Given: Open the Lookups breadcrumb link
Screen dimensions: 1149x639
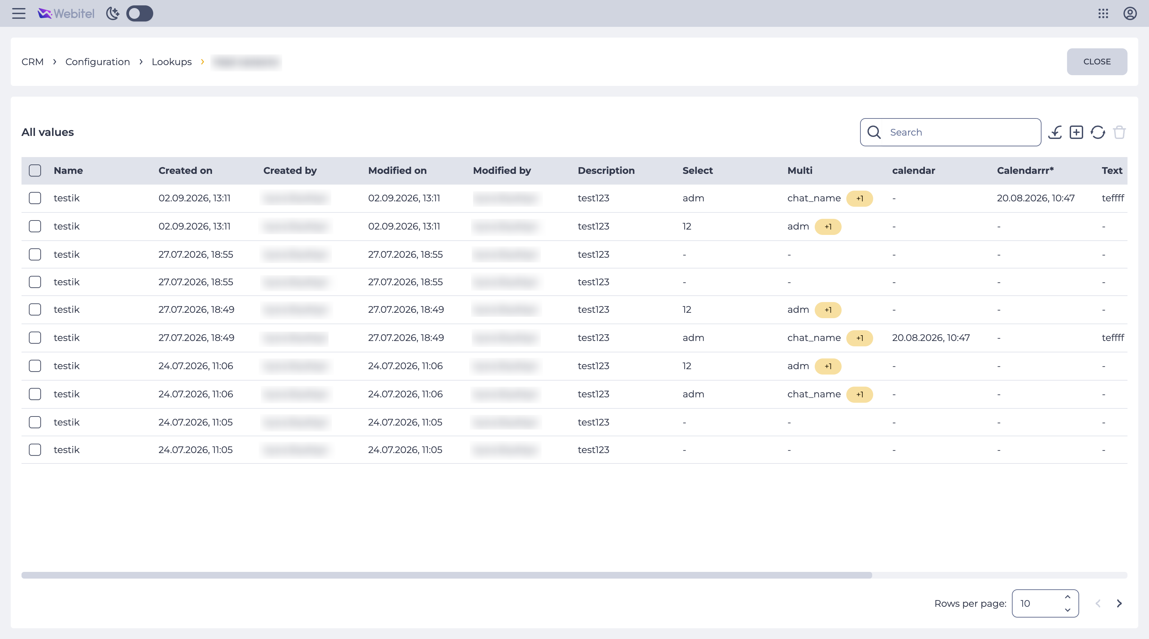Looking at the screenshot, I should 172,61.
